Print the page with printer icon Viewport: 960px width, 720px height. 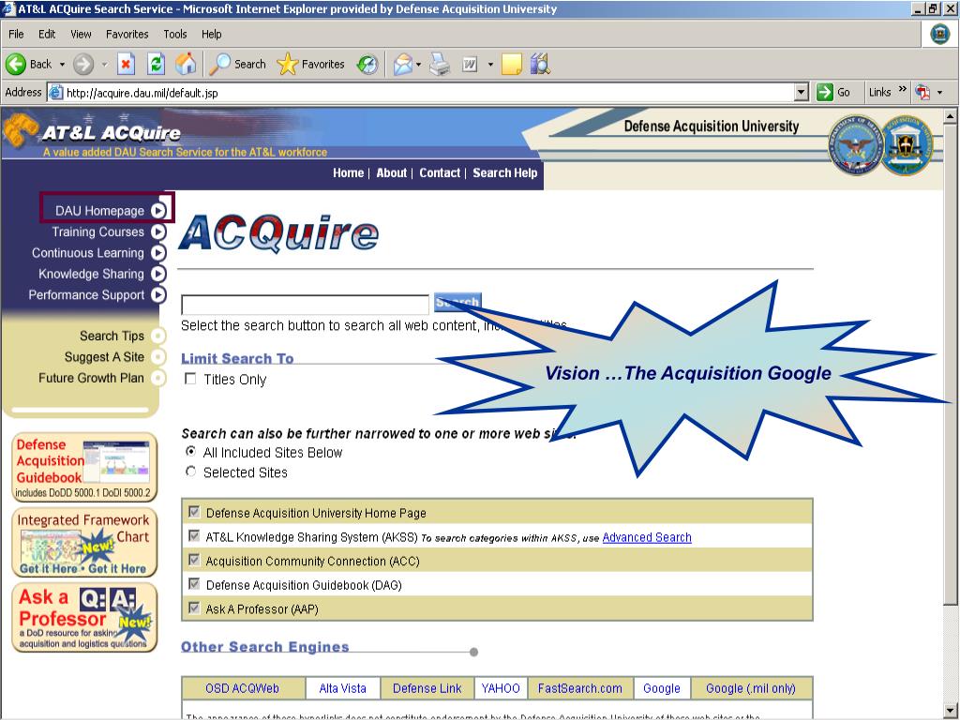(440, 65)
